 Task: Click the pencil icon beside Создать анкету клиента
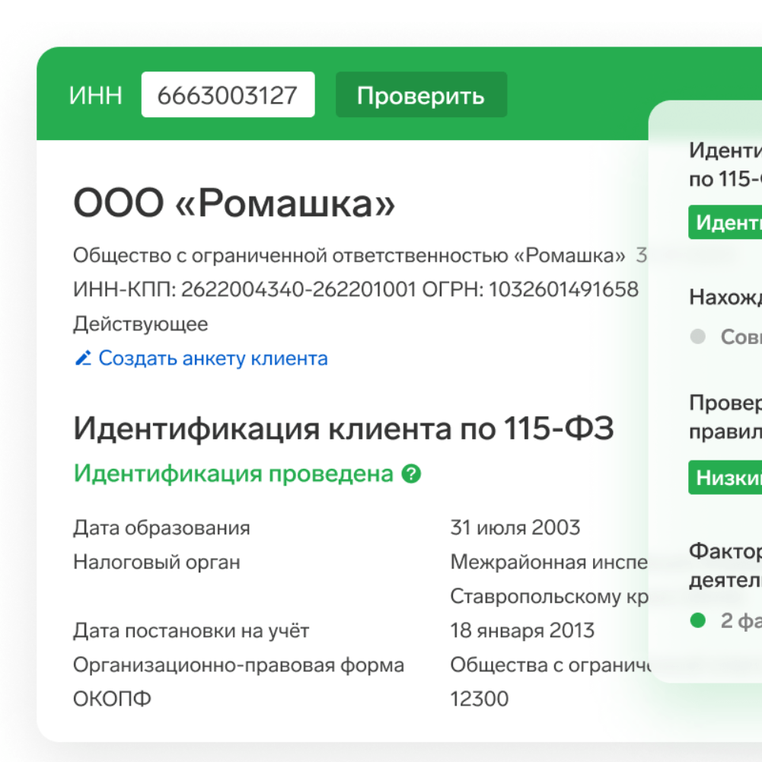[83, 358]
